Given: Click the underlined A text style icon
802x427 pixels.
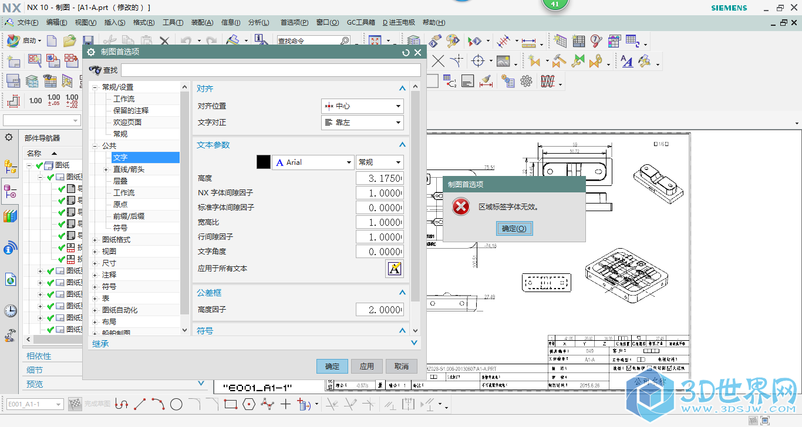Looking at the screenshot, I should [x=627, y=61].
